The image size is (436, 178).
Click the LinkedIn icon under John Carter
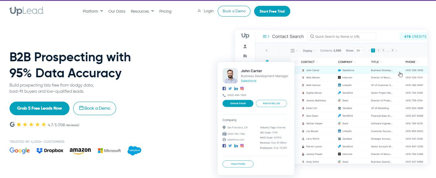236,89
